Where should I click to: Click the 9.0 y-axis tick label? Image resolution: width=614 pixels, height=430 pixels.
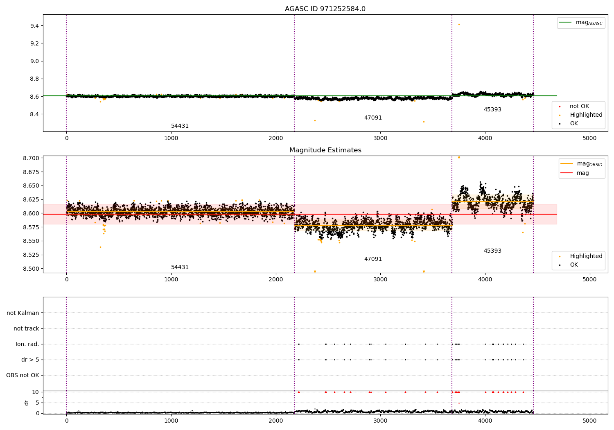34,61
